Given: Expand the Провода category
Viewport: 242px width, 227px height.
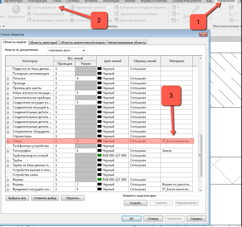Looking at the screenshot, I should (8, 83).
